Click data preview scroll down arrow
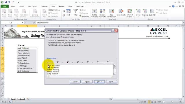The height and width of the screenshot is (104, 185). (114, 74)
